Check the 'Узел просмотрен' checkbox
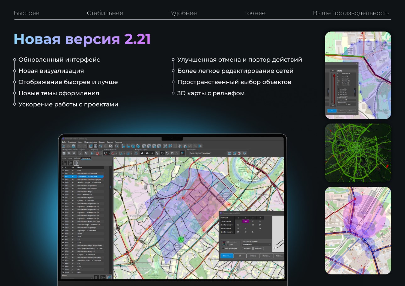405x286 pixels. click(223, 249)
